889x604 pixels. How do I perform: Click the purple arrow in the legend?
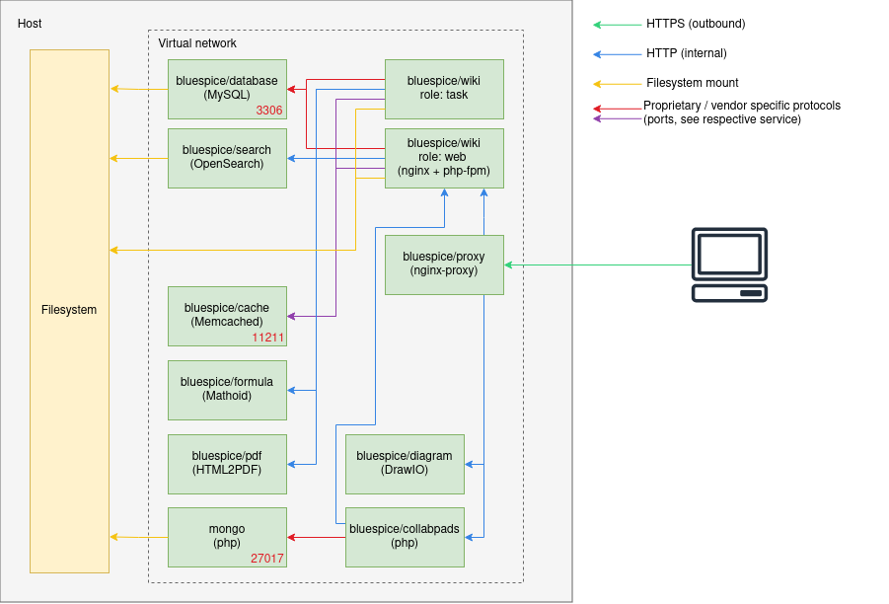[x=618, y=118]
